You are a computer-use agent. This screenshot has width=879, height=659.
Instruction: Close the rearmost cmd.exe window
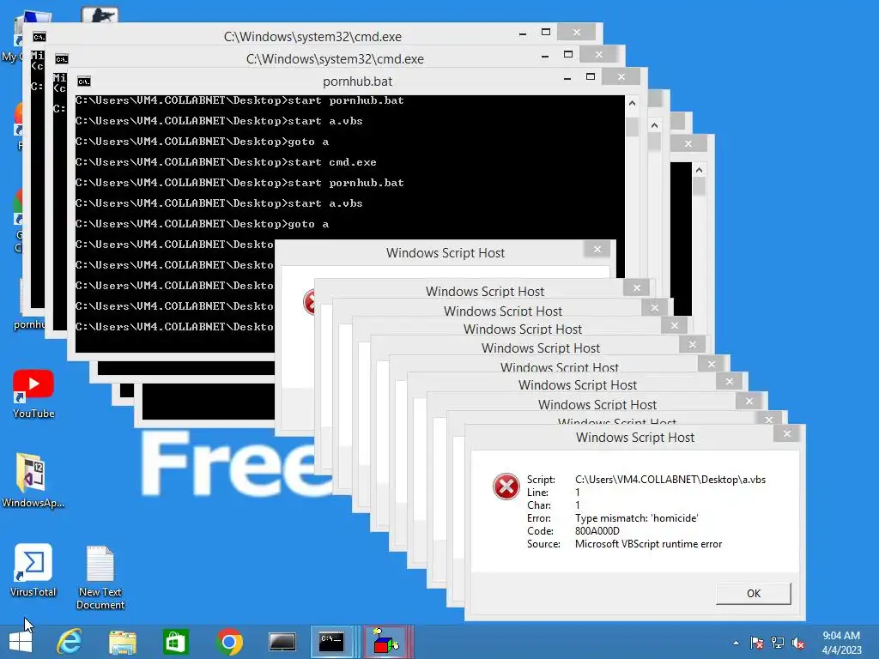click(x=576, y=32)
